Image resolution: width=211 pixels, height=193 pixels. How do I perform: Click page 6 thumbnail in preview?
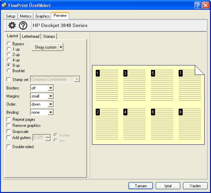click(162, 124)
